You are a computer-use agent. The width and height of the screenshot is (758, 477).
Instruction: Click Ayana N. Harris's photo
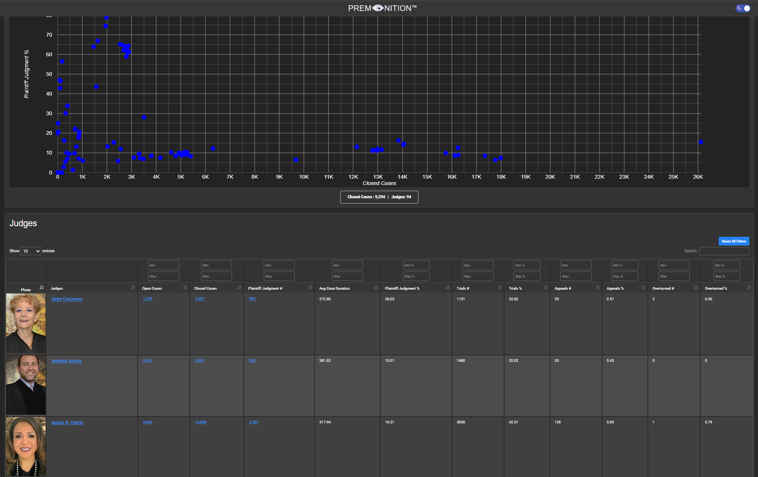(x=25, y=446)
